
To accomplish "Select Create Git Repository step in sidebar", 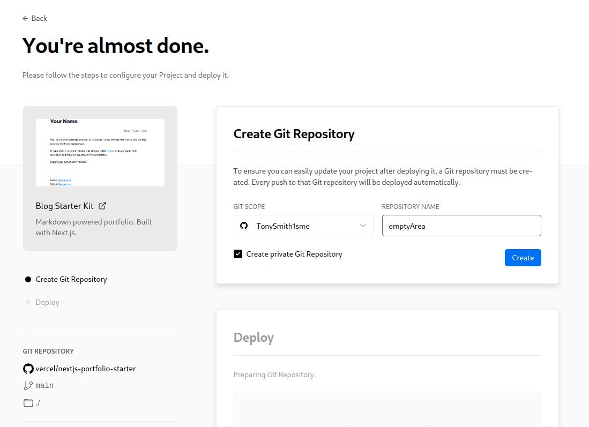I will 71,279.
